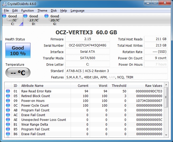Open the File menu

(6, 11)
